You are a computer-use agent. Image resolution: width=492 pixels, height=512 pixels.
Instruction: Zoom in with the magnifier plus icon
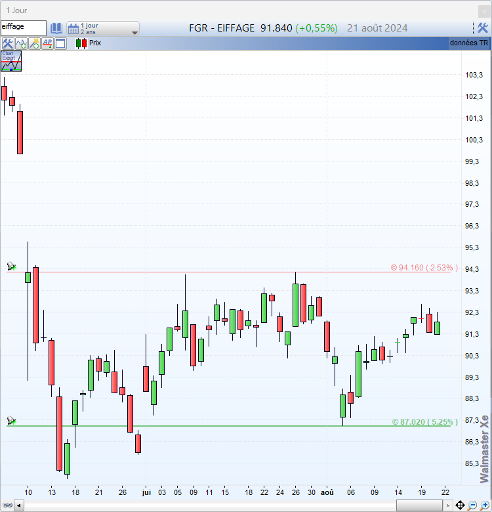(x=485, y=505)
